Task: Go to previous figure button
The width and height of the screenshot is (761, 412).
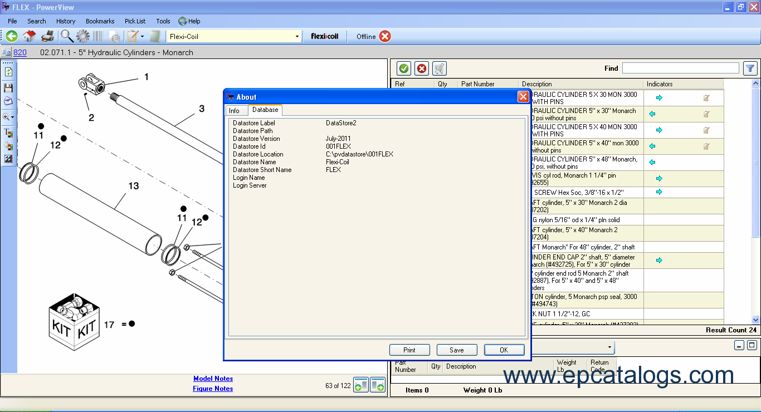Action: 361,385
